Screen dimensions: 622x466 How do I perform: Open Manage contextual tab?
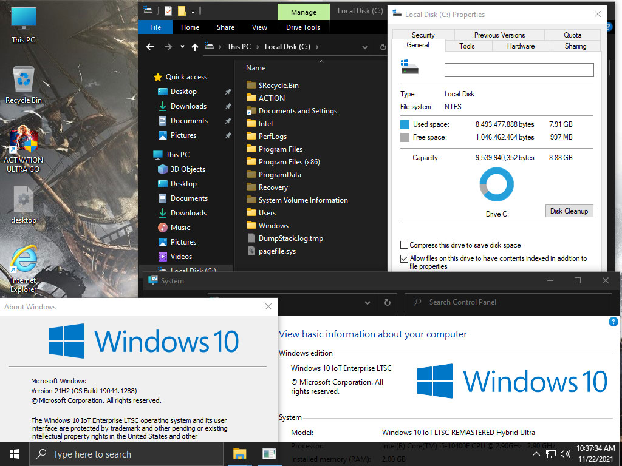(x=304, y=12)
